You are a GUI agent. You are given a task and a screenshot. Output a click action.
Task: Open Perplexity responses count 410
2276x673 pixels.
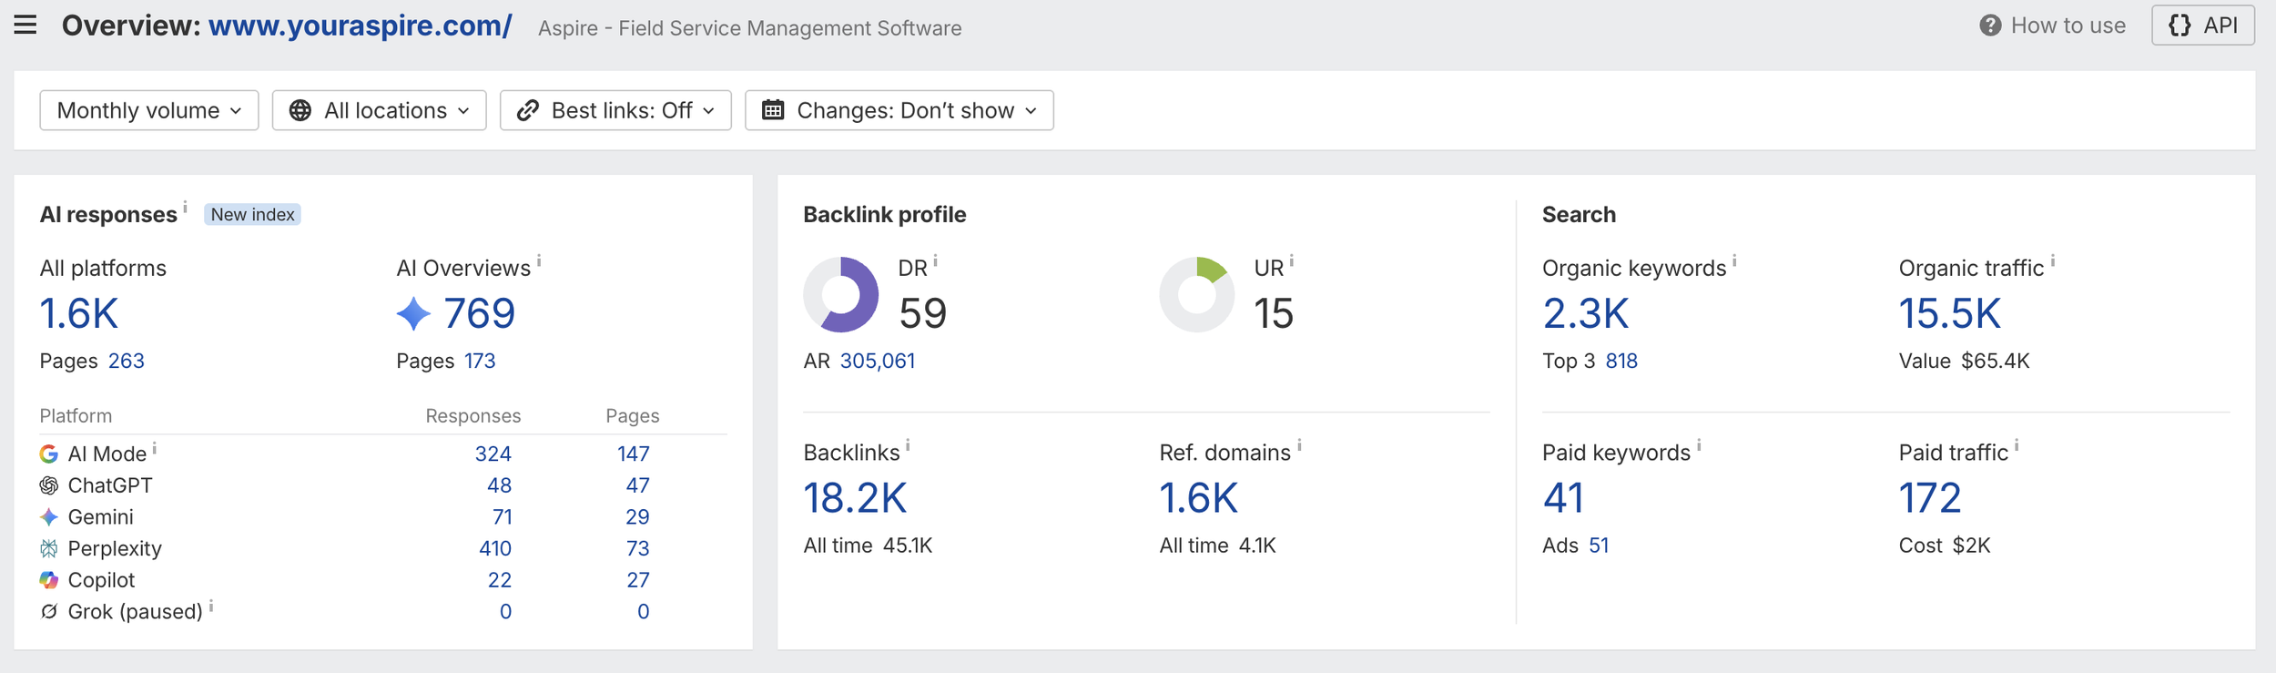tap(495, 548)
